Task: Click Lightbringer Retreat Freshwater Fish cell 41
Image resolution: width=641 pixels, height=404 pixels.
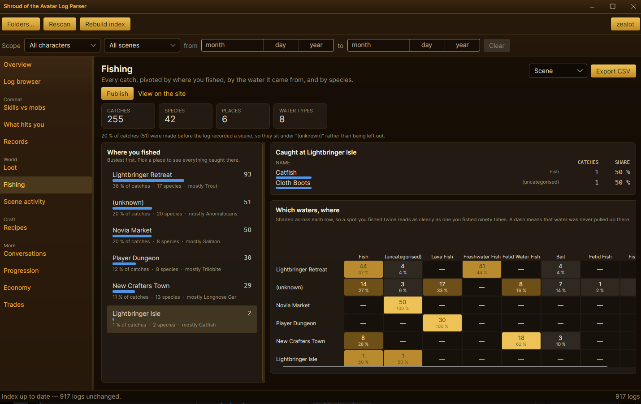Action: coord(482,269)
